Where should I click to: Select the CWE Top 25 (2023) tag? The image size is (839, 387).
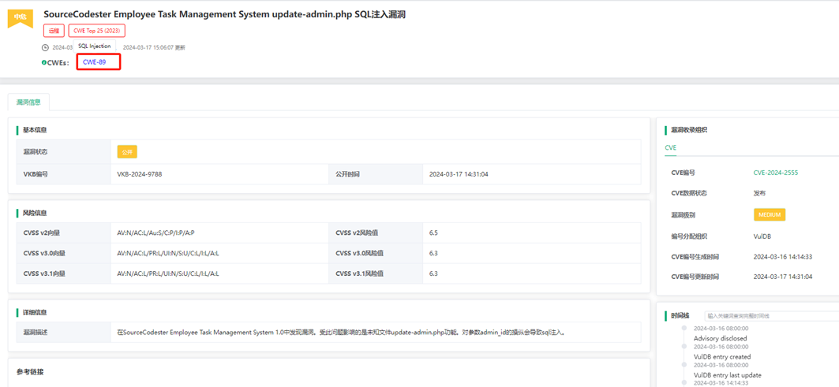point(97,31)
